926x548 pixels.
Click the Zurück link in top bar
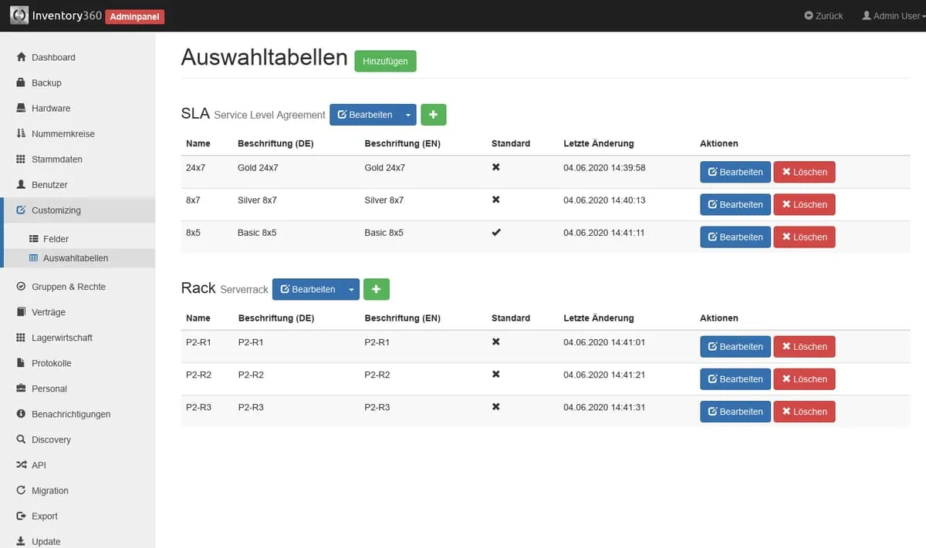click(x=823, y=15)
